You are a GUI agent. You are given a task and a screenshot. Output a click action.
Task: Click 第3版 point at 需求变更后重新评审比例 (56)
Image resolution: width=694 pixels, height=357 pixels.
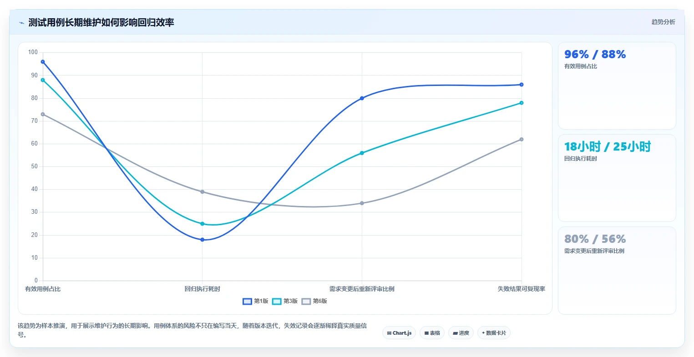362,153
